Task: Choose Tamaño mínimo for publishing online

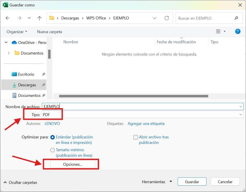Action: pos(52,150)
